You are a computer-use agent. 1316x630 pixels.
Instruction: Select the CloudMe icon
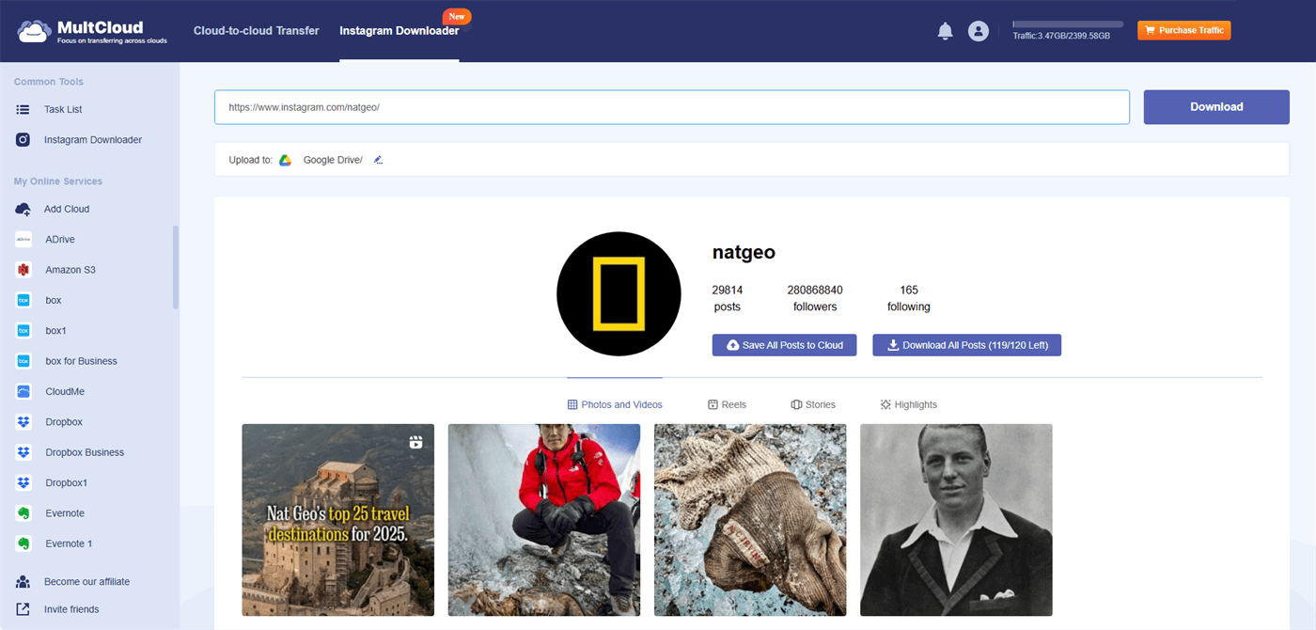pyautogui.click(x=23, y=391)
